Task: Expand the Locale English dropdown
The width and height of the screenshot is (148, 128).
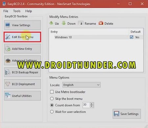Action: (x=82, y=85)
